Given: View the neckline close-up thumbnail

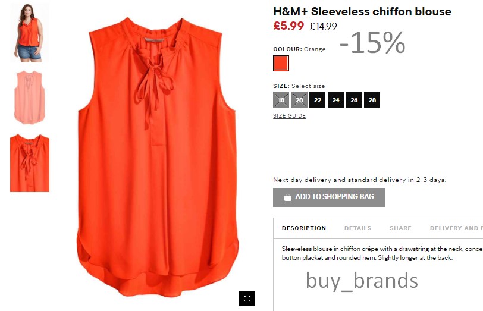Looking at the screenshot, I should point(30,163).
